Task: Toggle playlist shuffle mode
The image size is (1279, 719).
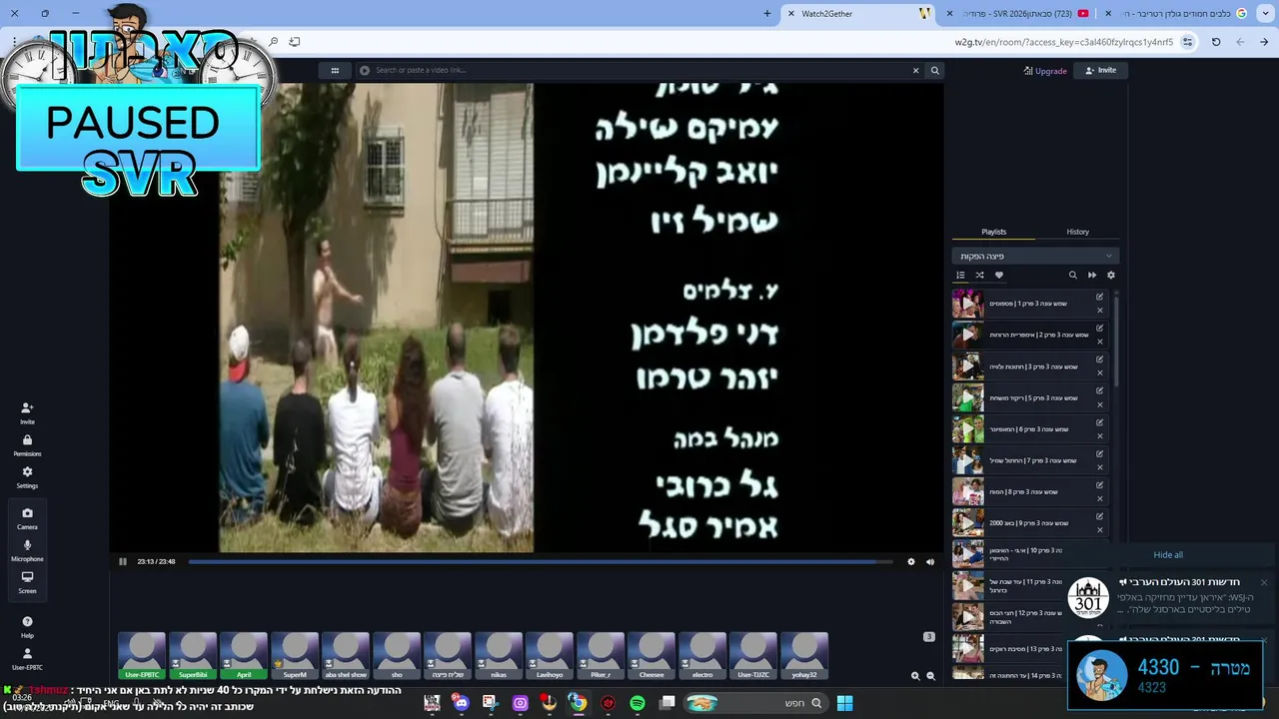Action: point(979,276)
